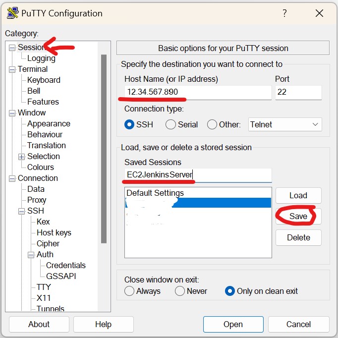Open Colours settings in tree
The height and width of the screenshot is (338, 338).
click(41, 168)
